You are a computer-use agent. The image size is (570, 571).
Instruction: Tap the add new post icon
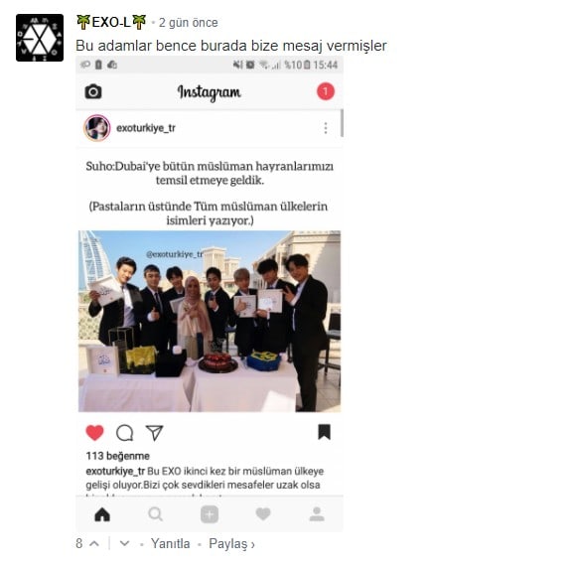coord(210,514)
